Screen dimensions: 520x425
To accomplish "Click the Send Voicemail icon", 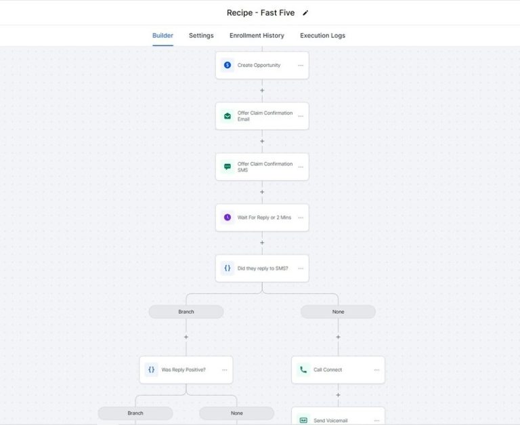I will coord(303,420).
